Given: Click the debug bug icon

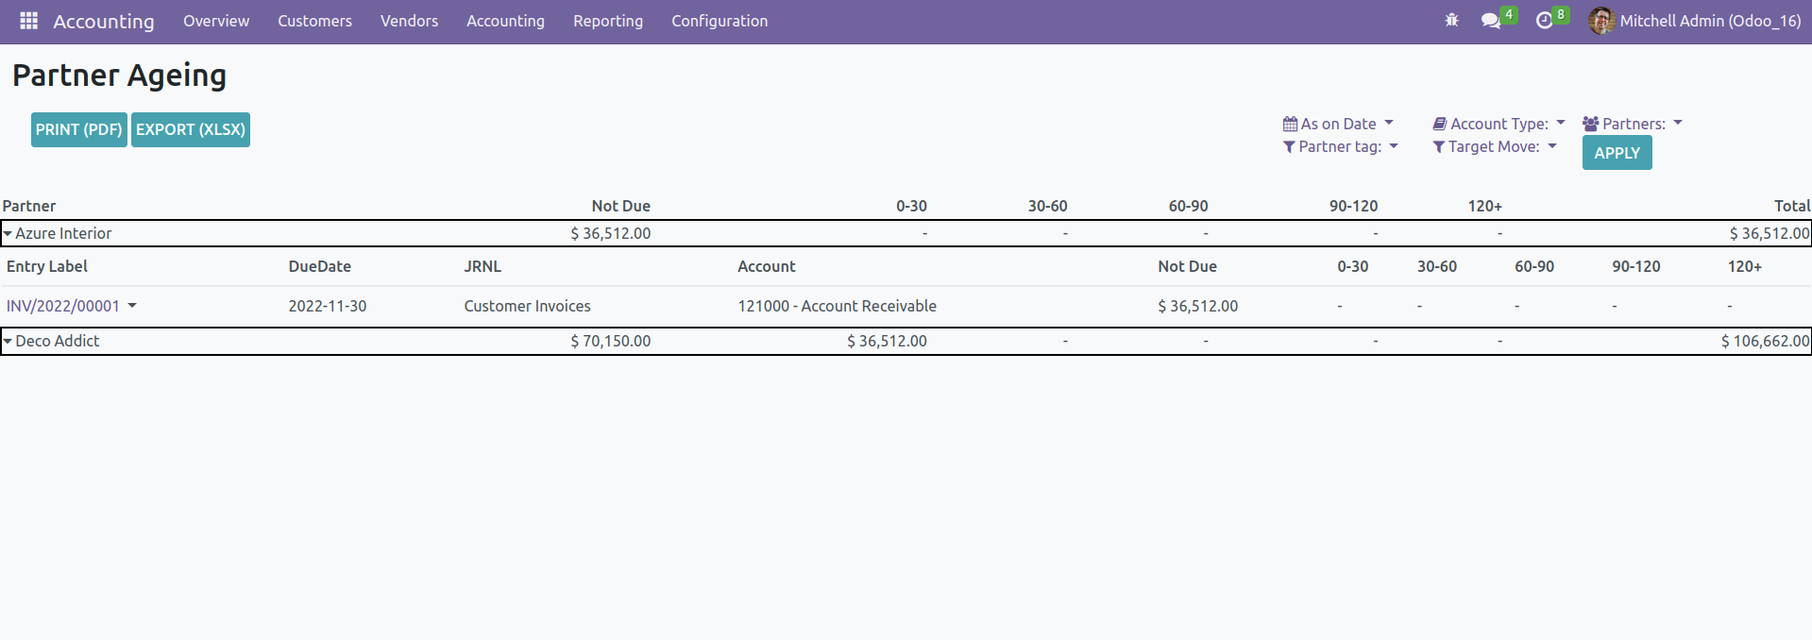Looking at the screenshot, I should [x=1451, y=20].
